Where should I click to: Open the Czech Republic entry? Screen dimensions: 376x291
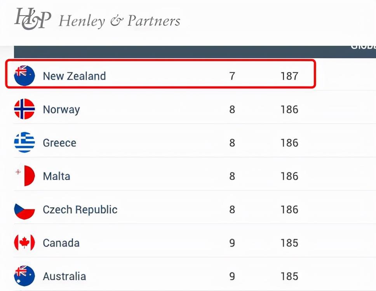tap(80, 210)
